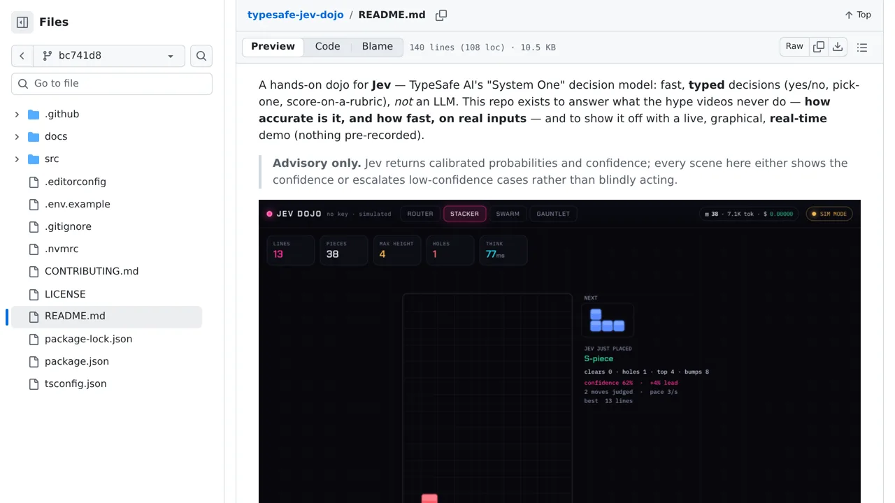Screen dimensions: 895x503
Task: Collapse the Files side panel icon
Action: click(x=22, y=22)
